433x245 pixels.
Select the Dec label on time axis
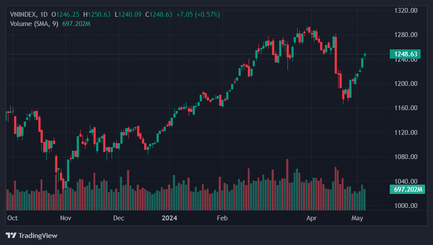(x=119, y=218)
